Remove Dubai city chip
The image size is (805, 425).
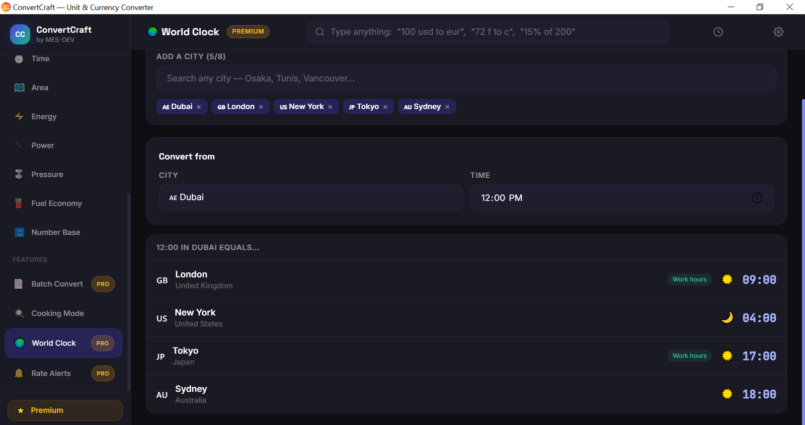pyautogui.click(x=199, y=107)
